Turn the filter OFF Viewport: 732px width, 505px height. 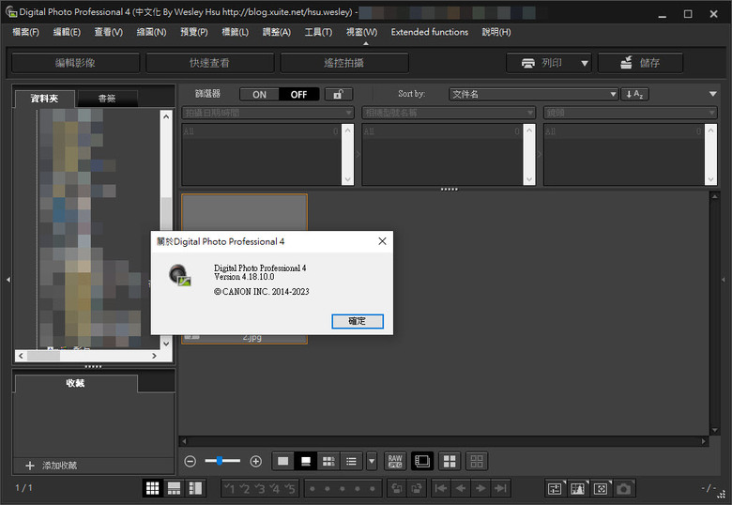click(x=298, y=94)
